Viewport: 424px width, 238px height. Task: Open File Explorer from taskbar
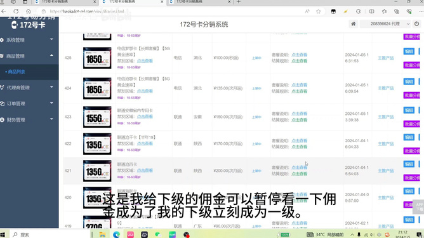click(102, 234)
